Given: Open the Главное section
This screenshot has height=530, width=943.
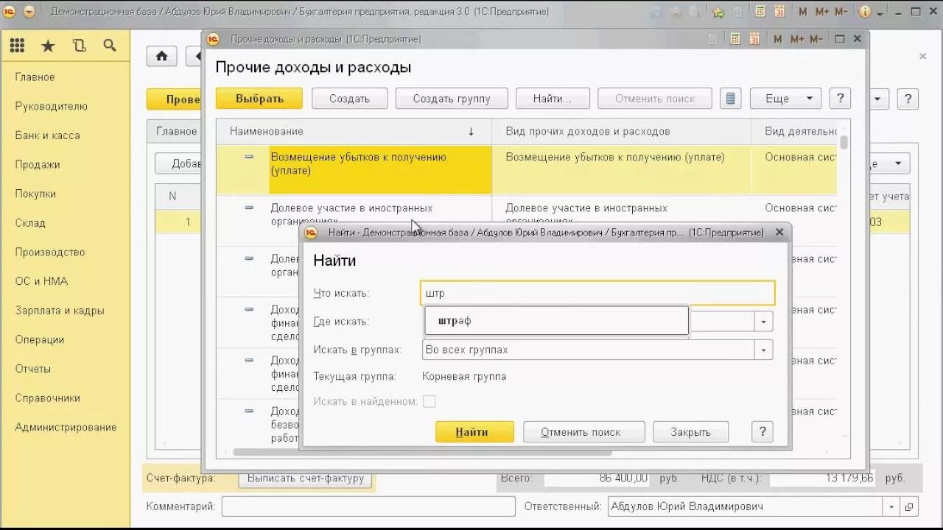Looking at the screenshot, I should tap(35, 77).
